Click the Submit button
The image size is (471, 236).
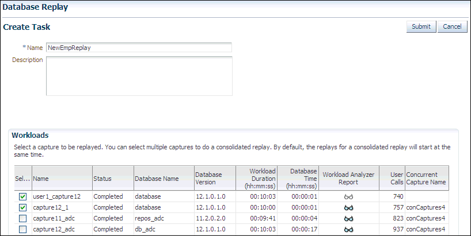421,27
